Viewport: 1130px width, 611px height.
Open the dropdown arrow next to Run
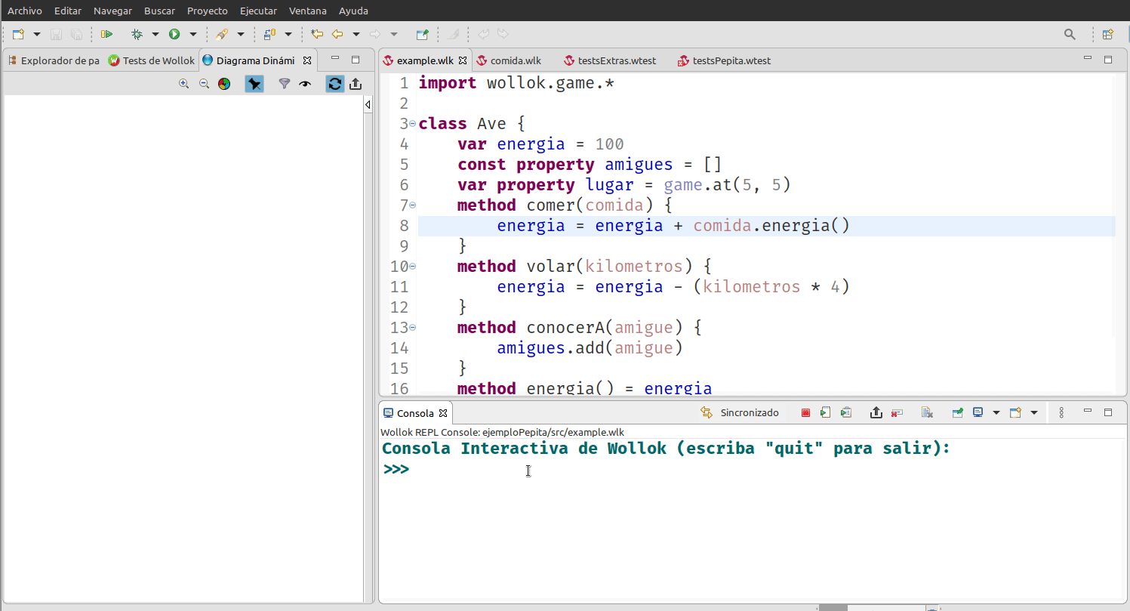tap(193, 34)
